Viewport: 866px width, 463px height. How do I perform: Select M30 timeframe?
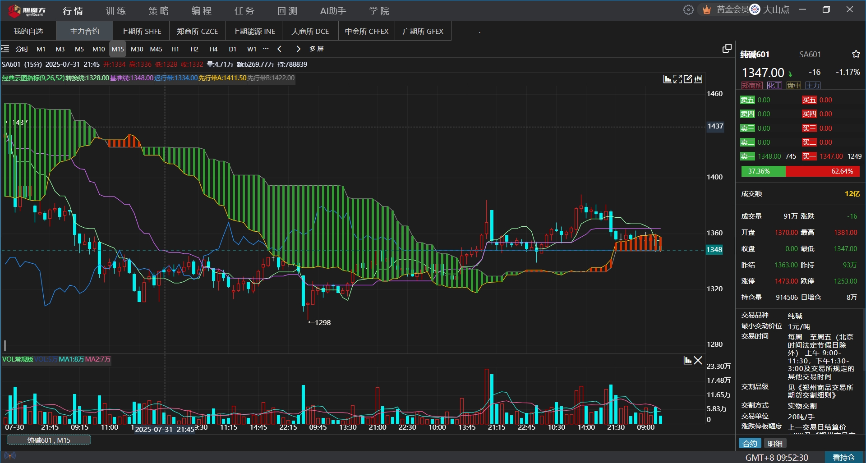click(137, 49)
